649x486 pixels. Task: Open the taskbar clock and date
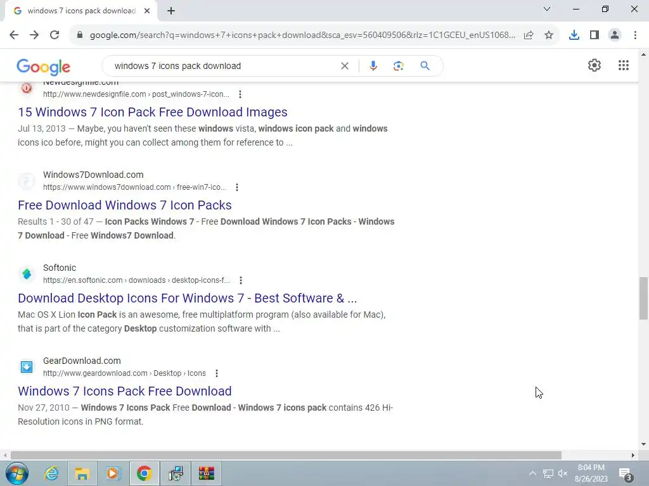591,473
